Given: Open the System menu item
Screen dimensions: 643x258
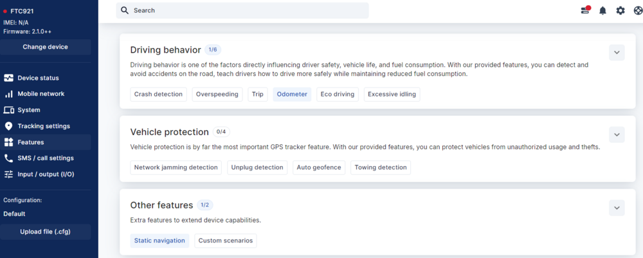Looking at the screenshot, I should click(28, 110).
